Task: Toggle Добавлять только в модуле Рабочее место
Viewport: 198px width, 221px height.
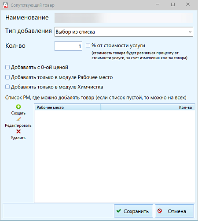Action: pos(7,77)
